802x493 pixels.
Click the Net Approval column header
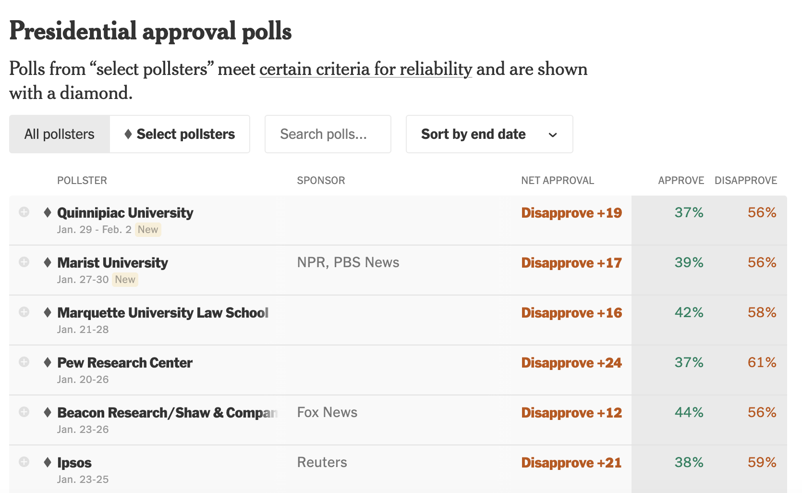[558, 181]
